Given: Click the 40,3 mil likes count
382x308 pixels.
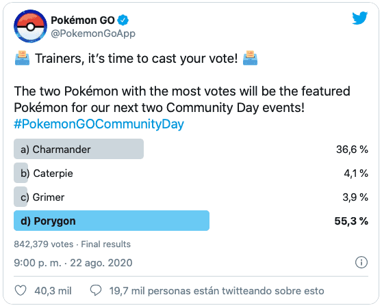Looking at the screenshot, I should pyautogui.click(x=53, y=291).
